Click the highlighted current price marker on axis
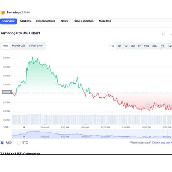Image resolution: width=172 pixels, height=172 pixels. 7,92
